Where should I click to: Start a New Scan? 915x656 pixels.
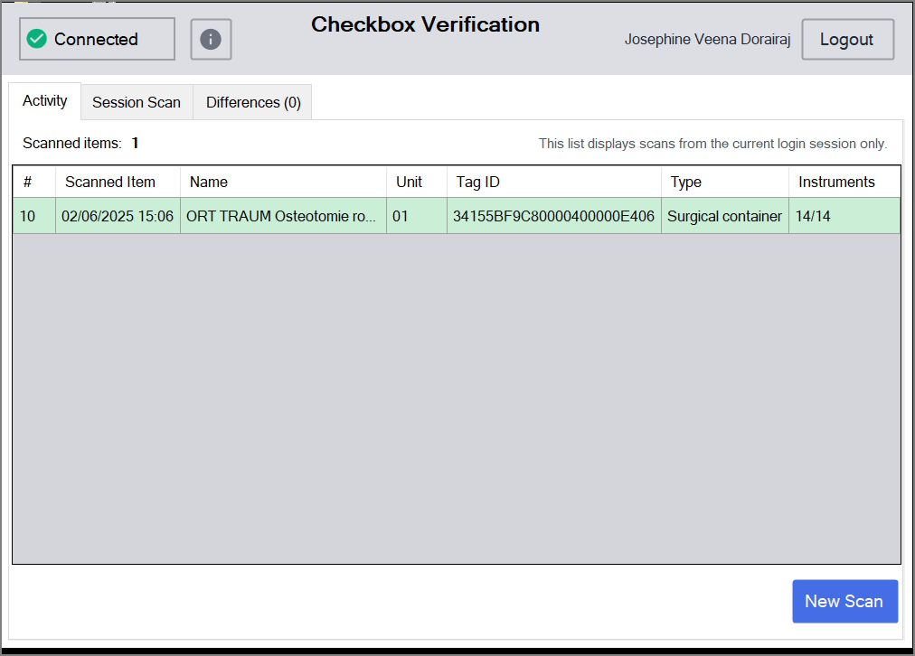[x=844, y=601]
